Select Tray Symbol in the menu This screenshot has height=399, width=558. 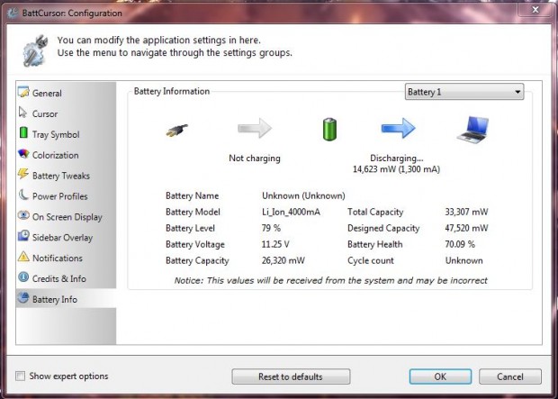(x=67, y=134)
